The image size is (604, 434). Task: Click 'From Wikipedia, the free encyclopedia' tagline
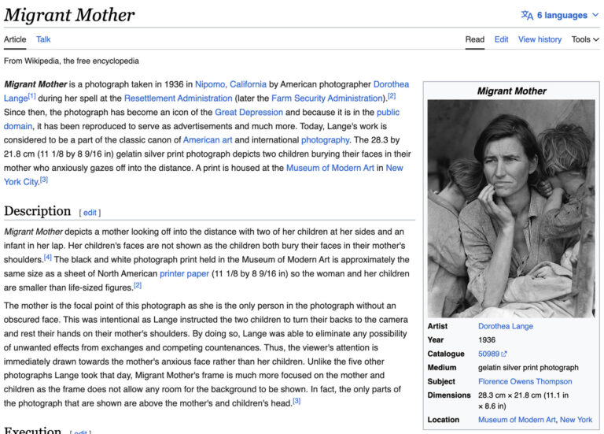pos(72,61)
